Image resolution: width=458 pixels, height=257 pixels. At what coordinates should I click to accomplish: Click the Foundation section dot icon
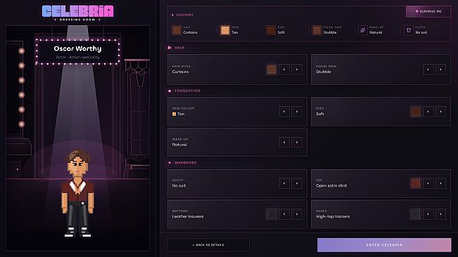[170, 91]
